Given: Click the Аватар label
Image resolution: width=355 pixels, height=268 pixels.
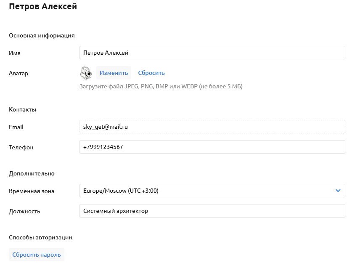Looking at the screenshot, I should [x=19, y=73].
